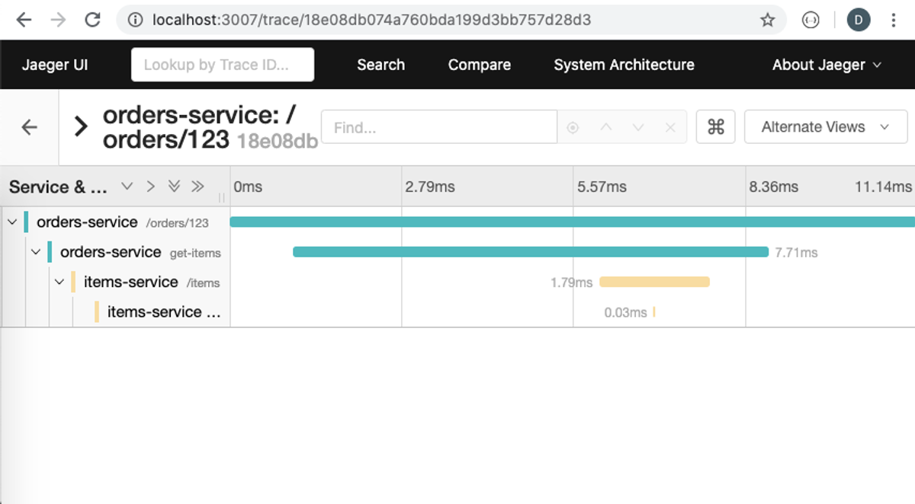915x504 pixels.
Task: Select the truncated last items-service row
Action: (x=164, y=311)
